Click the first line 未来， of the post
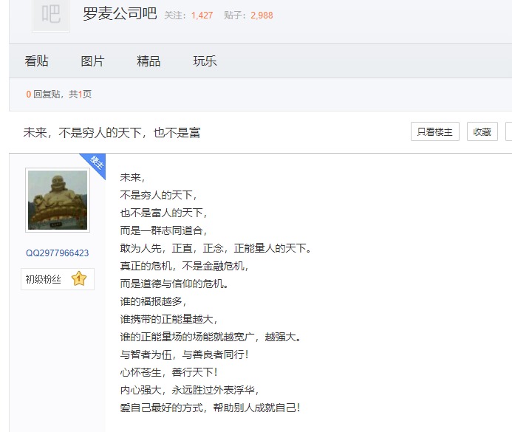The width and height of the screenshot is (512, 432). pos(132,177)
